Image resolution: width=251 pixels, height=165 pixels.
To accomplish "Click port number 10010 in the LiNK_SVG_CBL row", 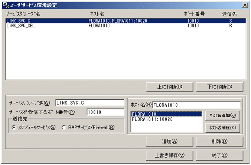I will coord(193,26).
